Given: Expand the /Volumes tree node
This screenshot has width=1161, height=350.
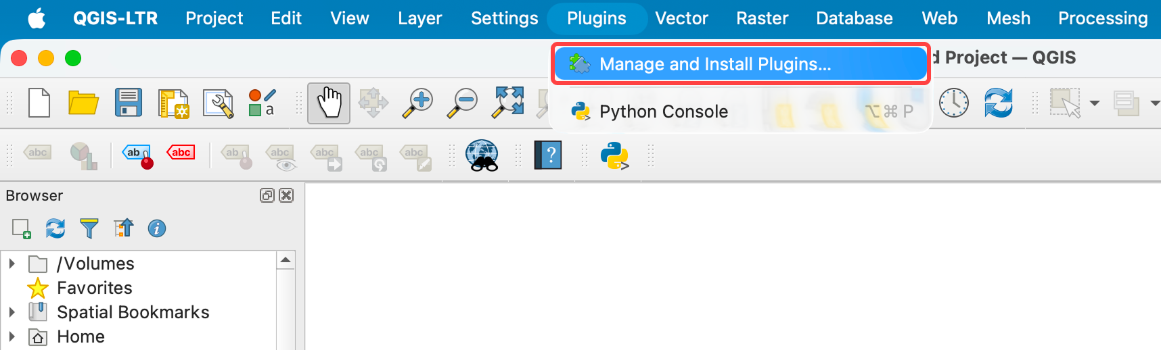Looking at the screenshot, I should 12,264.
